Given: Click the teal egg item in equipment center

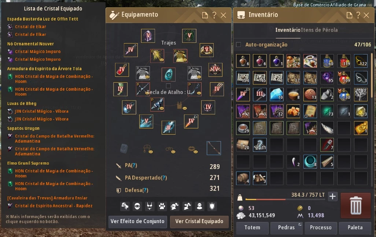Looking at the screenshot, I should (x=168, y=75).
